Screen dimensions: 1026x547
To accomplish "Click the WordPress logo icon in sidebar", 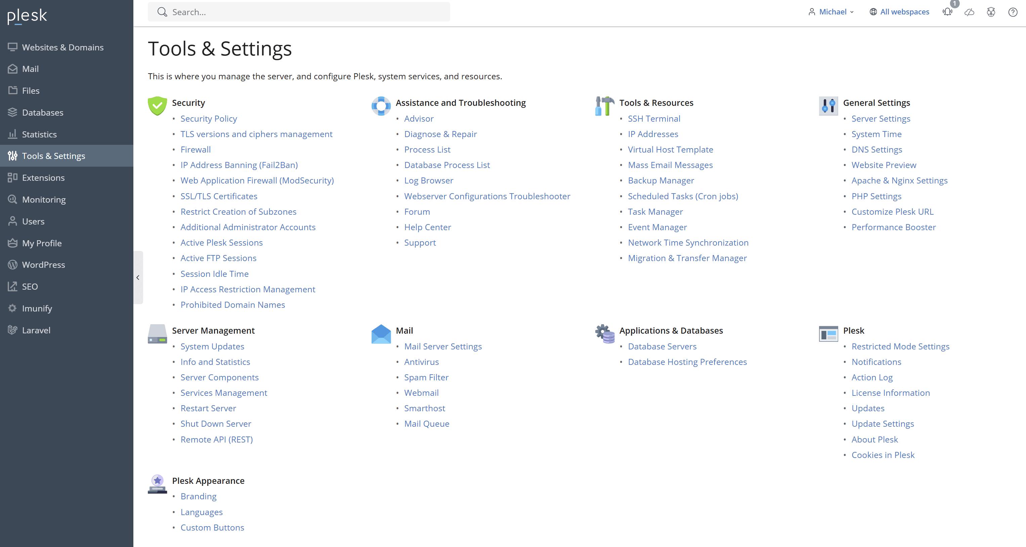I will coord(13,264).
